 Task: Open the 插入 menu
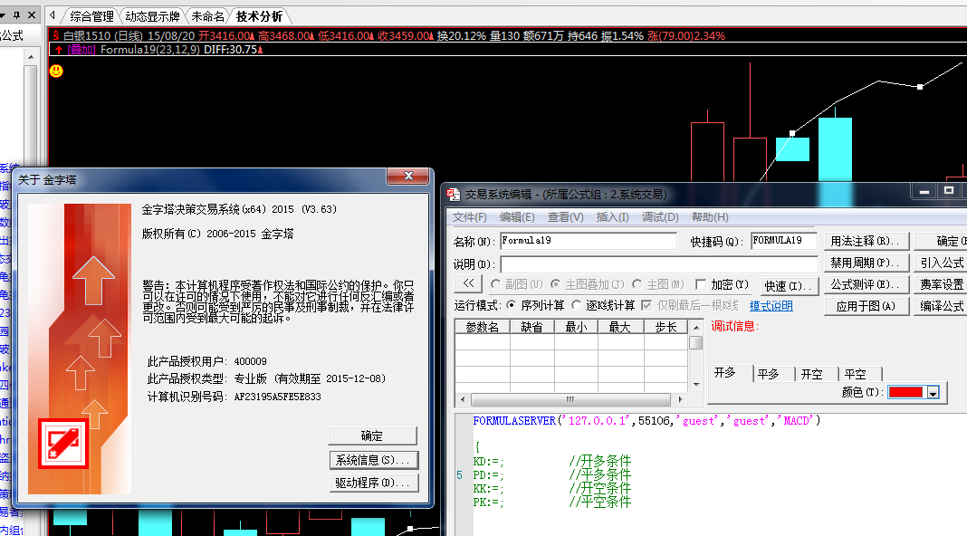point(612,217)
